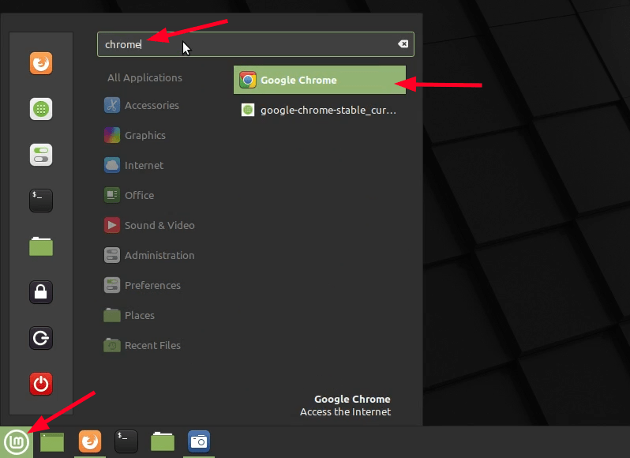This screenshot has width=630, height=458.
Task: Open Files folder icon in favorites sidebar
Action: 41,246
